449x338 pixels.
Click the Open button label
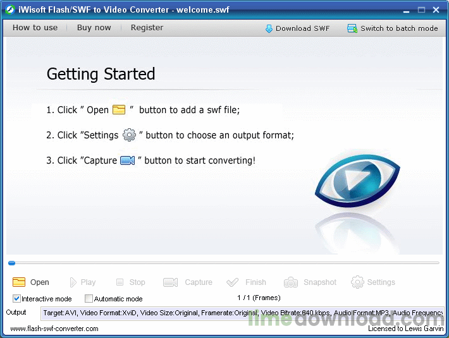point(39,282)
